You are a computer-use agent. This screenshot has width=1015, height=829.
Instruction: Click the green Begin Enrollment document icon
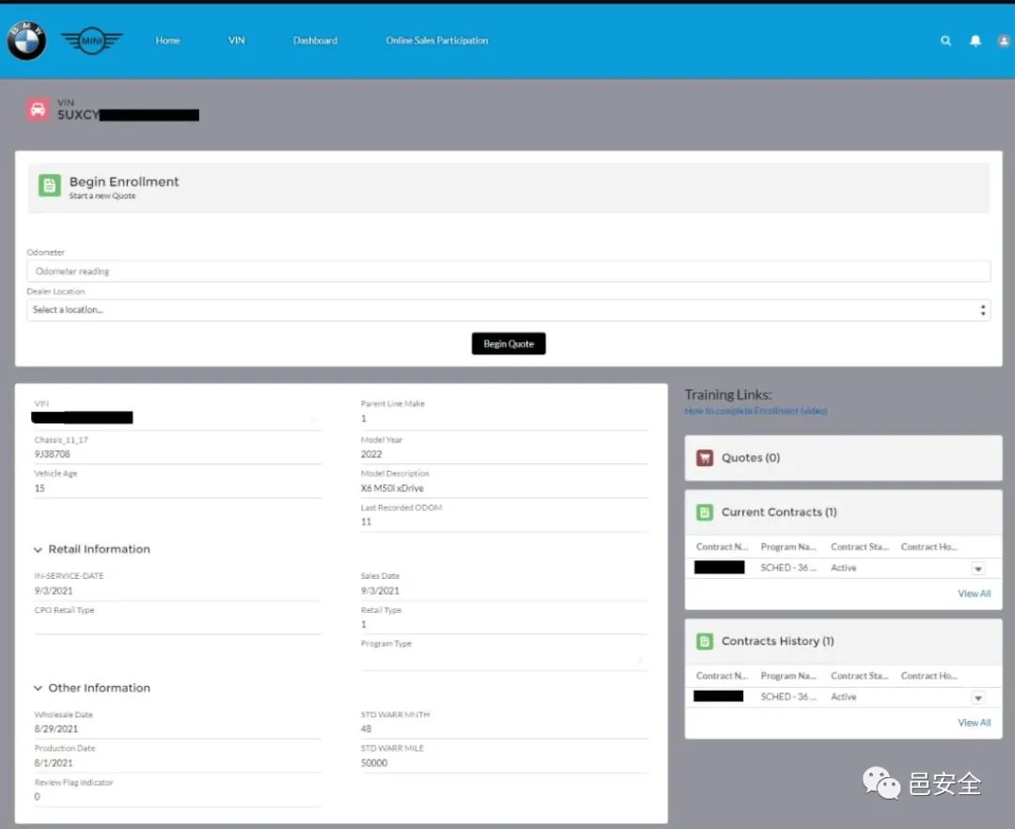coord(50,185)
